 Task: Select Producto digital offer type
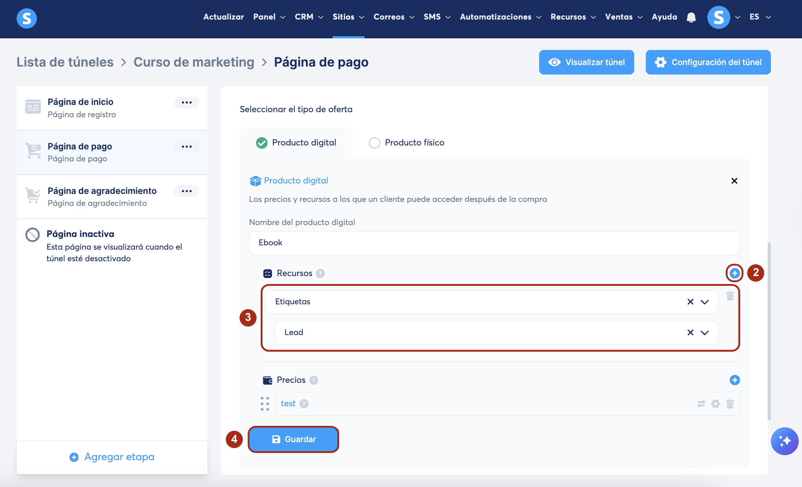click(262, 143)
